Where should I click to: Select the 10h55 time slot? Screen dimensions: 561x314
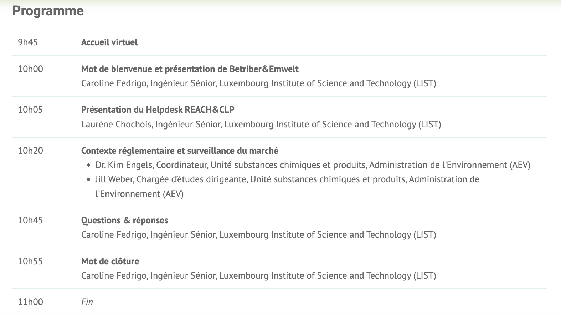(x=30, y=261)
